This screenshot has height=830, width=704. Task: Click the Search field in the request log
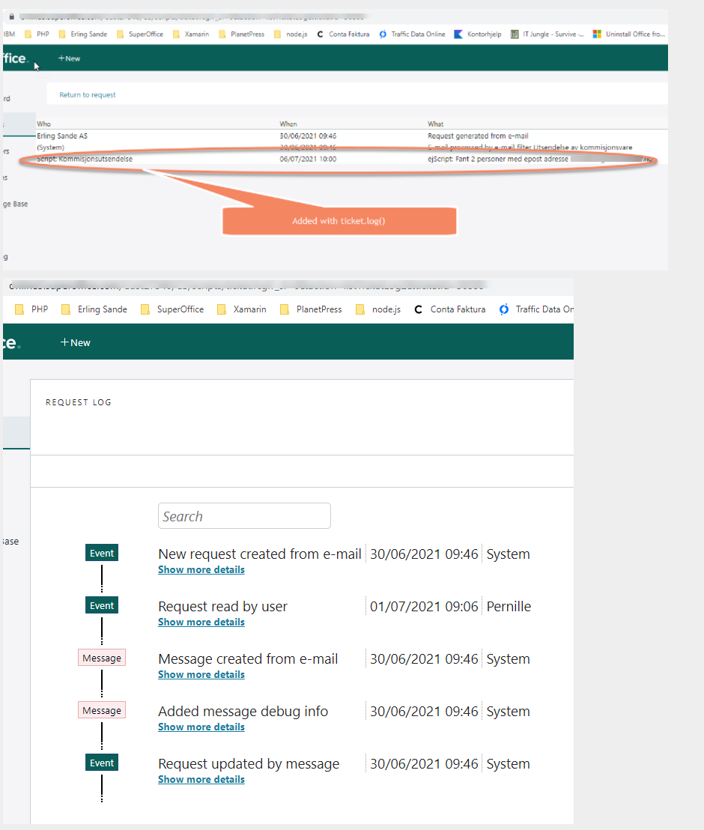click(244, 516)
